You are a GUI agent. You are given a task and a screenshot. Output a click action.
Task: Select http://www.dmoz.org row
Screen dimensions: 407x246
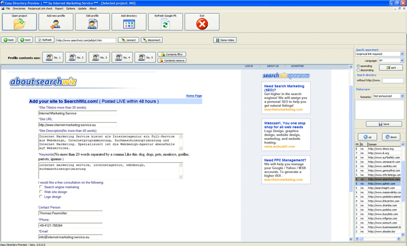point(378,149)
